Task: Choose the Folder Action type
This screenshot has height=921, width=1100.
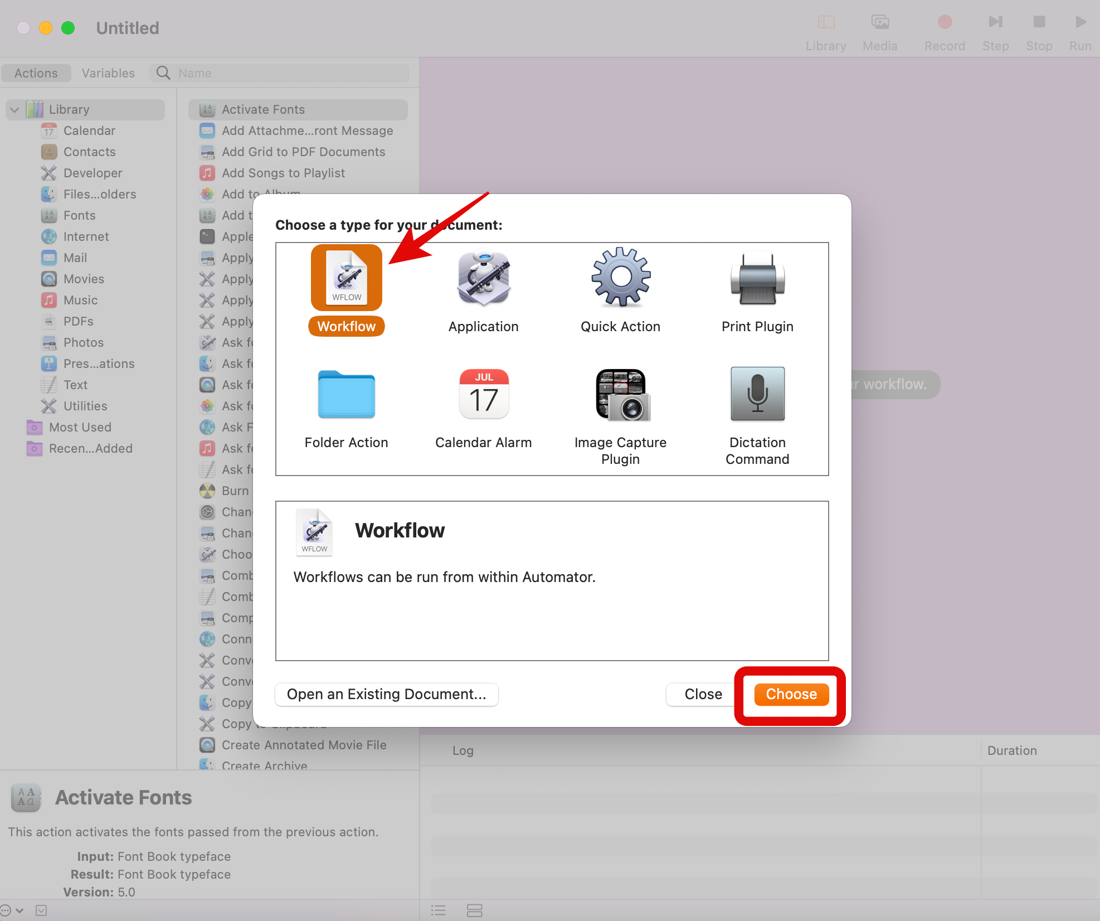Action: (346, 395)
